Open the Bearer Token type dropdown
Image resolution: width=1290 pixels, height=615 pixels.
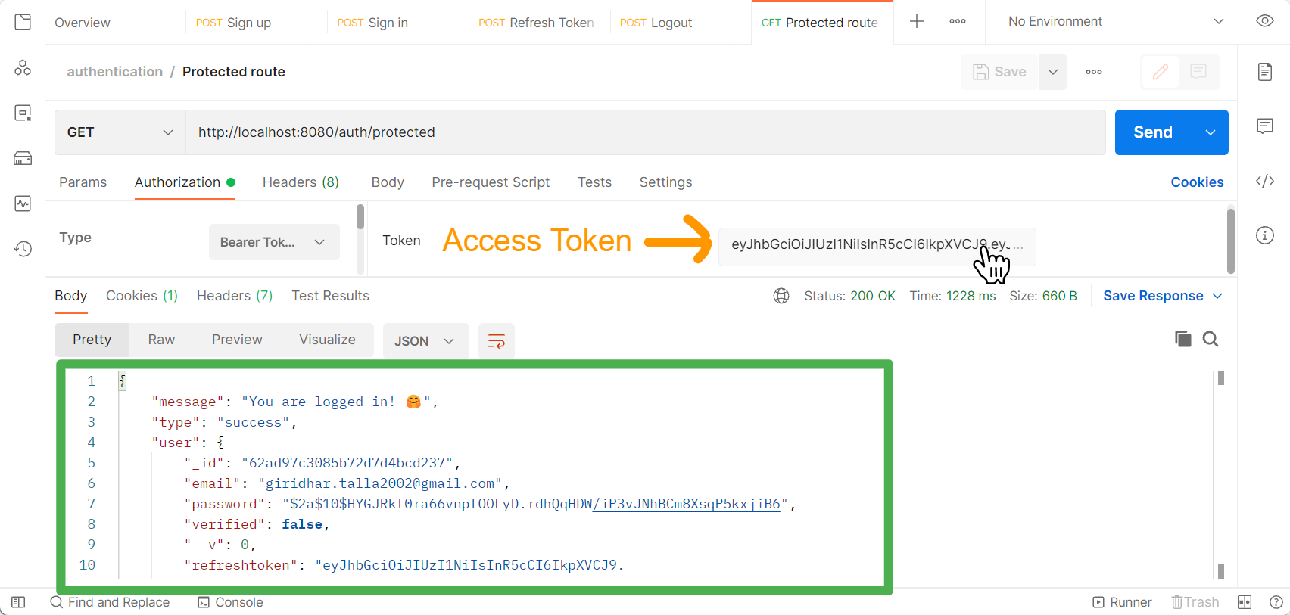(274, 241)
